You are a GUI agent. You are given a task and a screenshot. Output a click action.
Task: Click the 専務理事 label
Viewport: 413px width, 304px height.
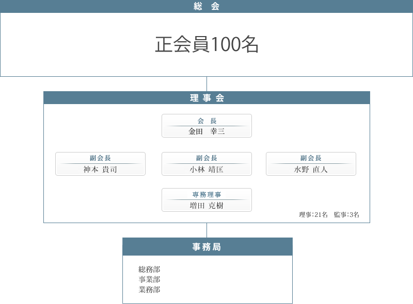[x=206, y=195]
